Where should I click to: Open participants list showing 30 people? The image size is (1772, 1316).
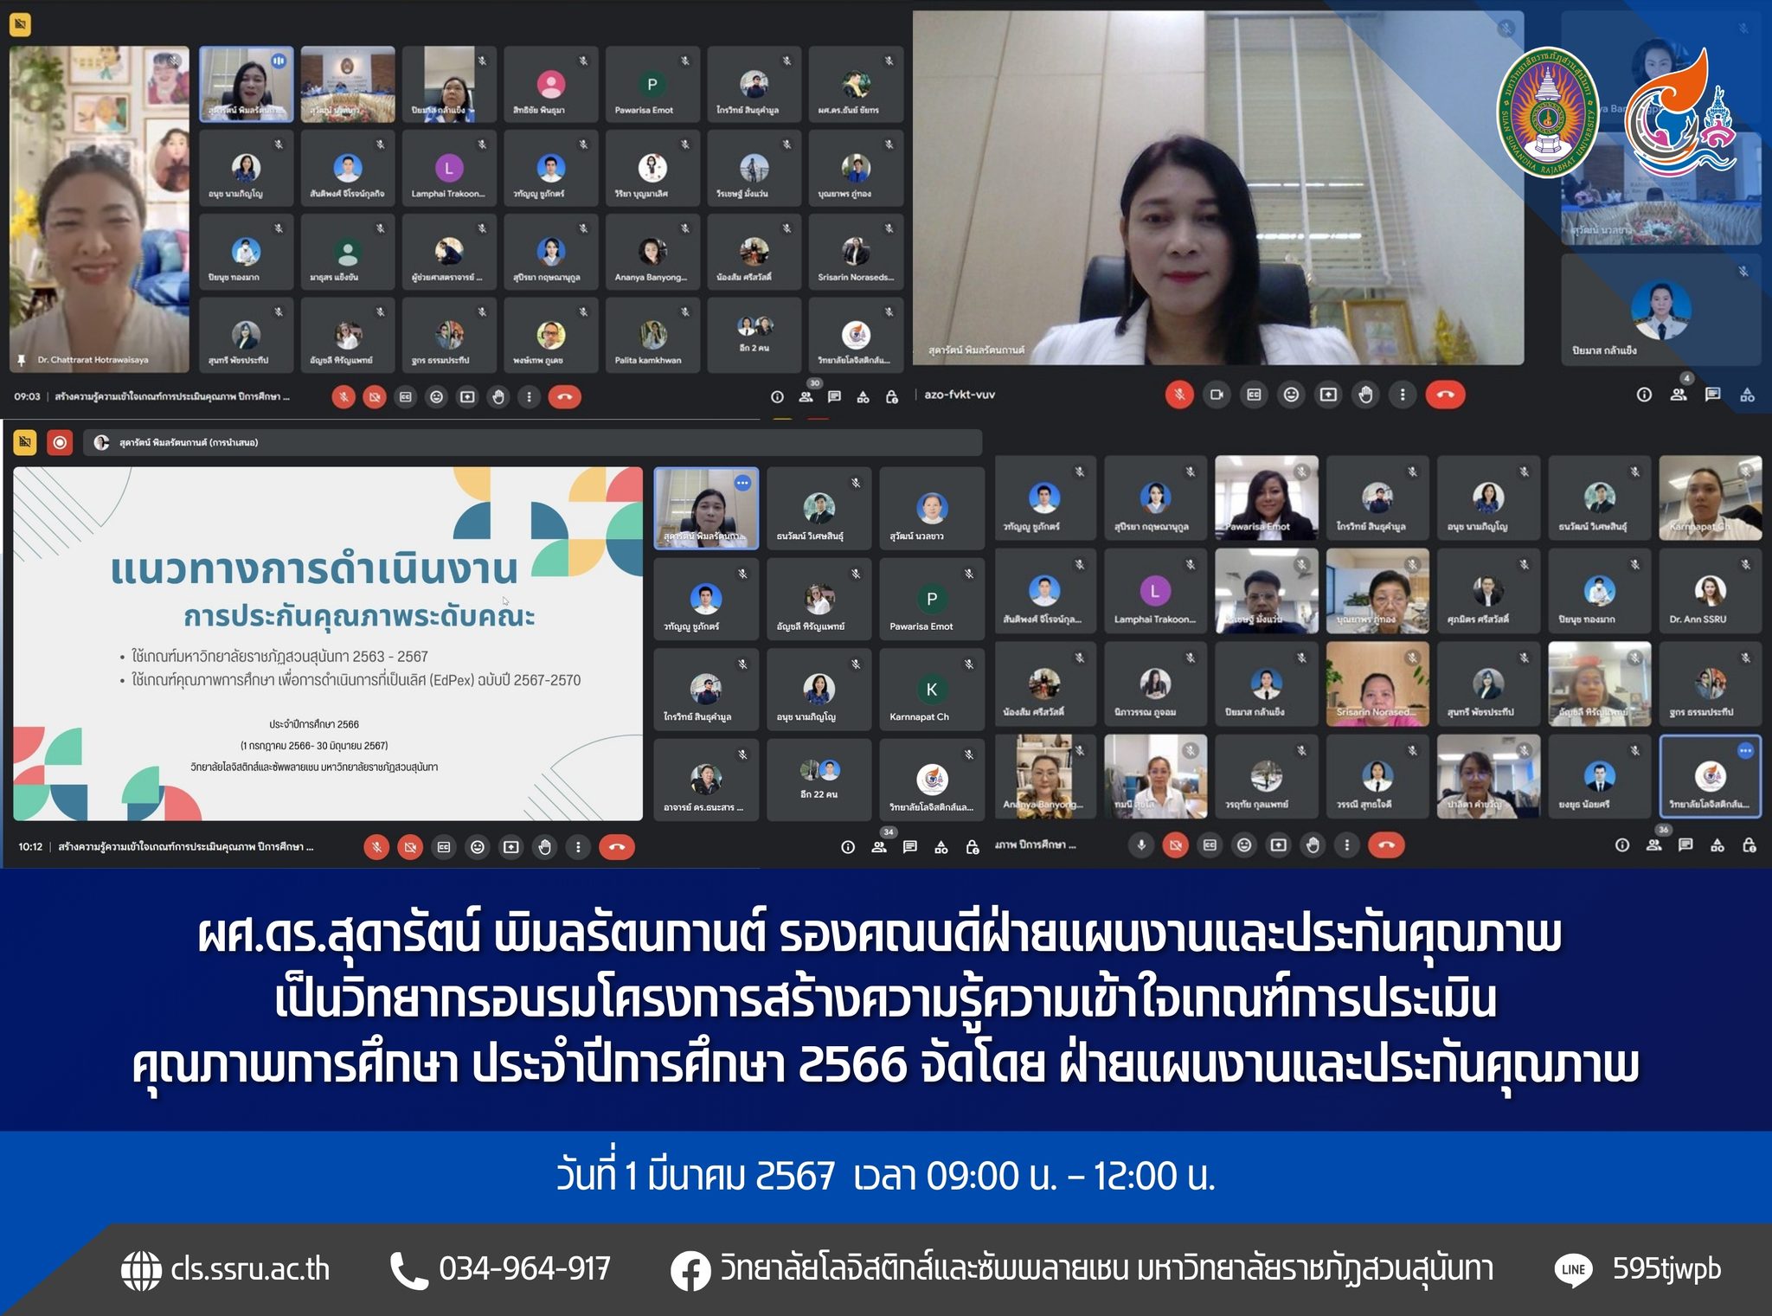click(x=806, y=397)
